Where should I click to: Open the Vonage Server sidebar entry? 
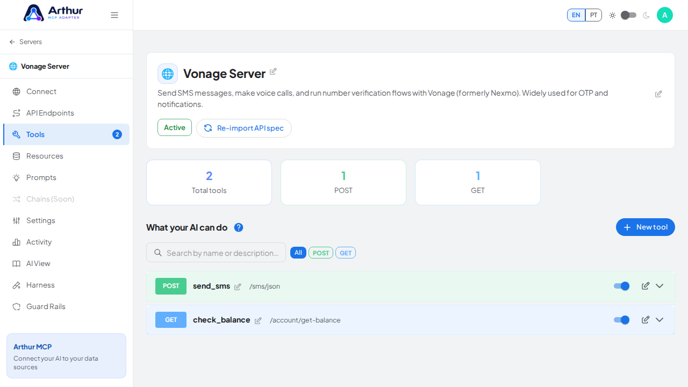point(39,67)
